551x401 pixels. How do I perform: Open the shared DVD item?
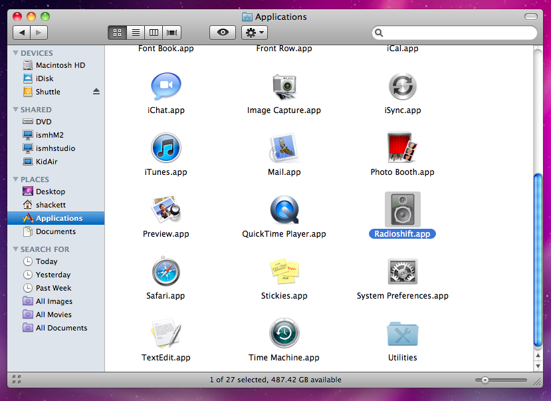(x=56, y=122)
